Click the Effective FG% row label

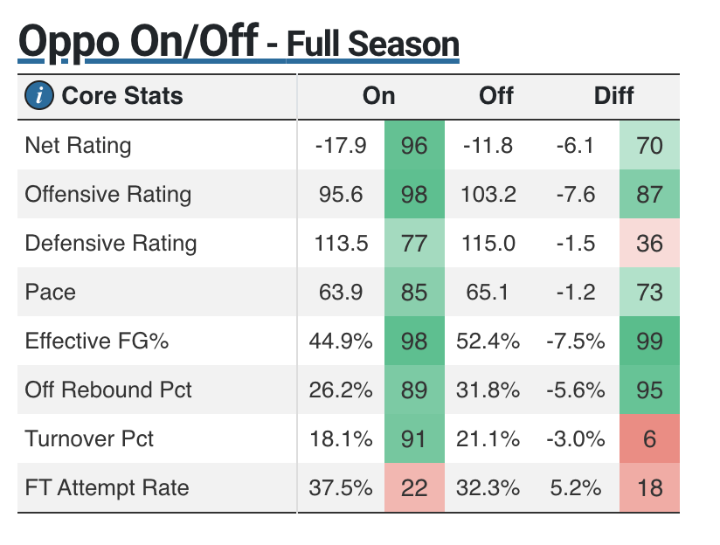click(96, 341)
